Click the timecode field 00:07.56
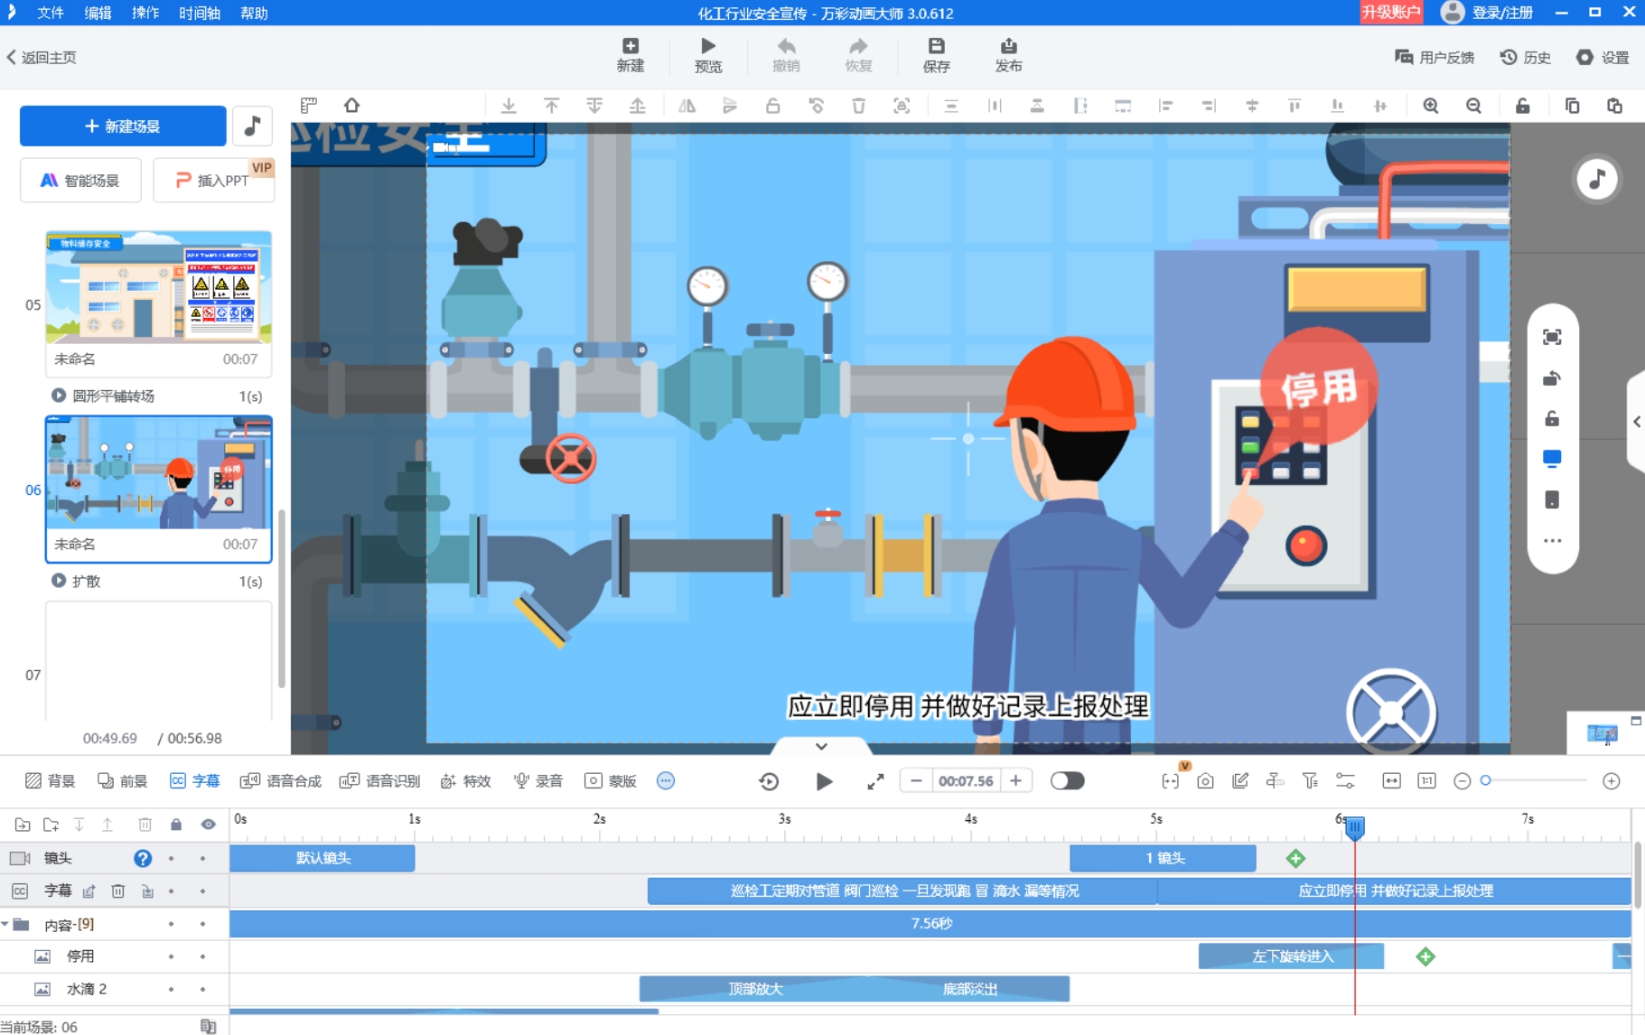 point(966,781)
